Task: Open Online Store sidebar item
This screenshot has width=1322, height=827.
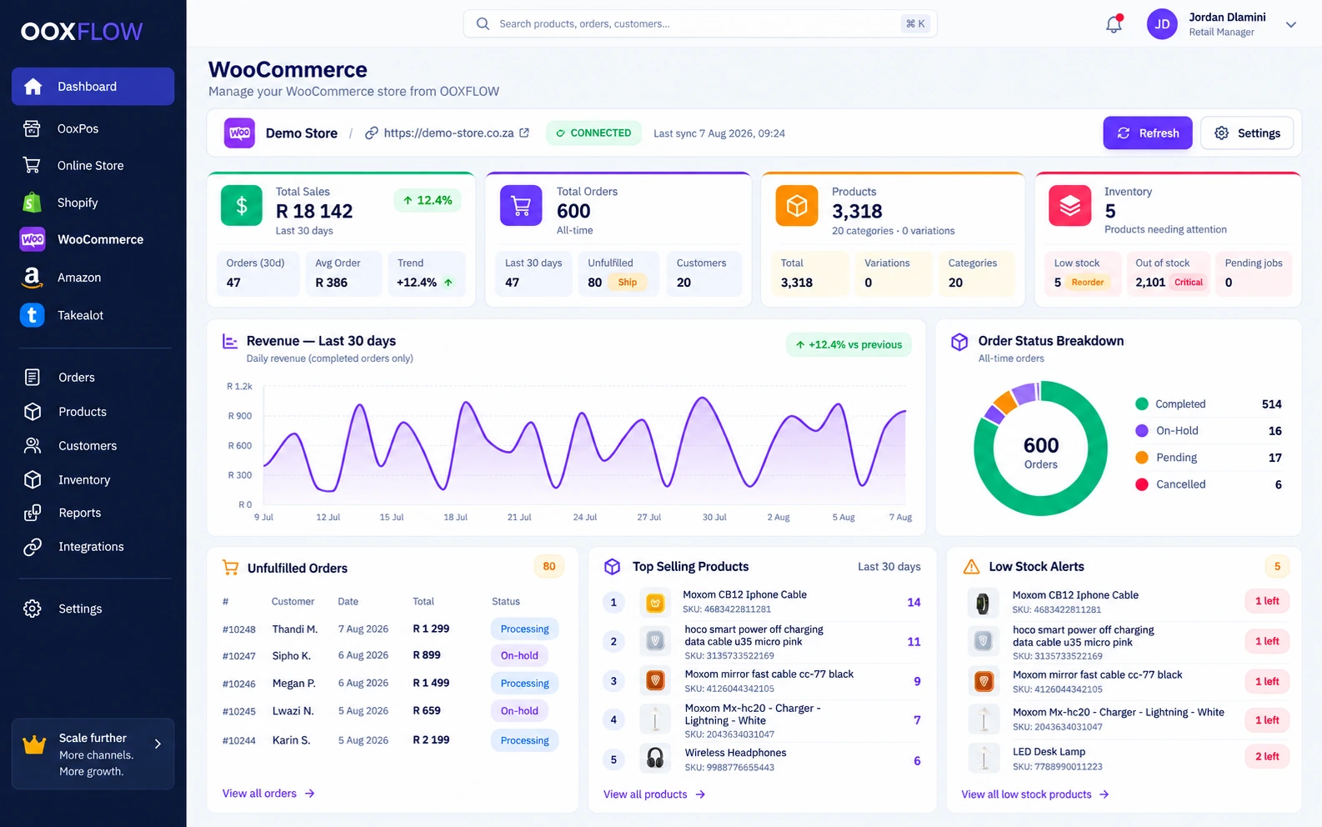Action: [93, 165]
